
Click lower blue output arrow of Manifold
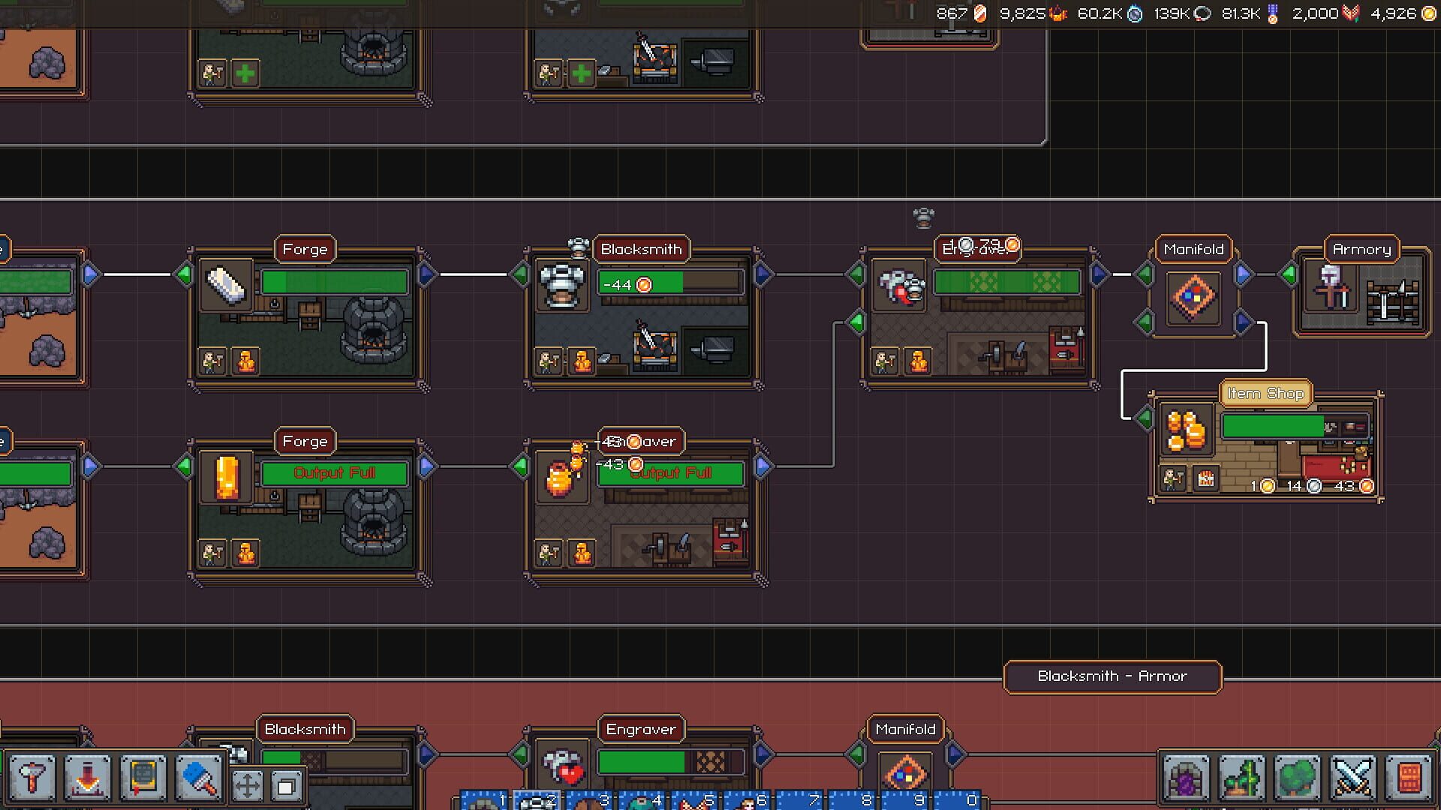click(x=1243, y=322)
